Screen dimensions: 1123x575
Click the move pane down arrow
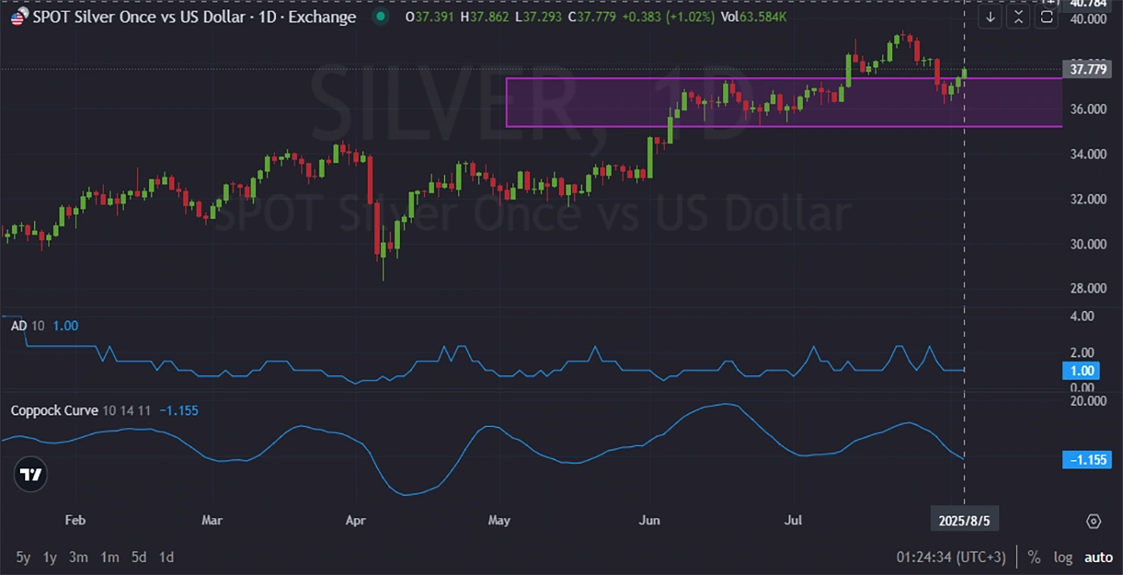[x=990, y=17]
